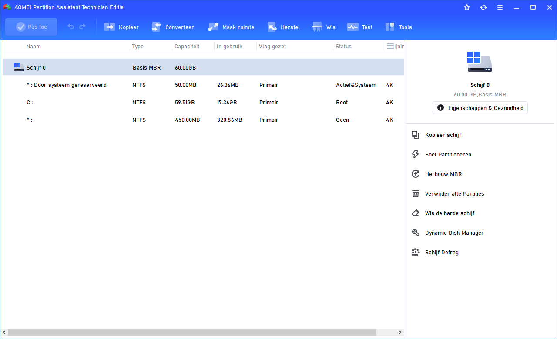Click the redo arrow icon
Image resolution: width=557 pixels, height=339 pixels.
pos(82,27)
